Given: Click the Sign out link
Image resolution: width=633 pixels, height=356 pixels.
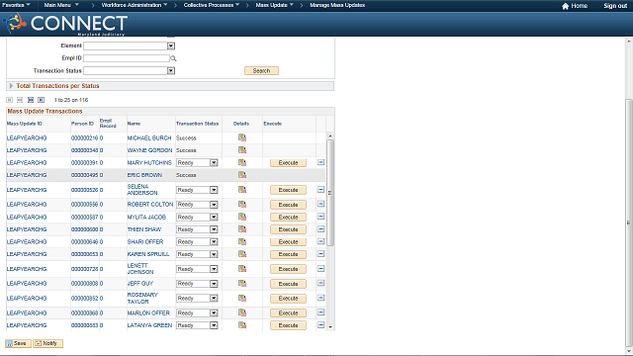Looking at the screenshot, I should (615, 6).
